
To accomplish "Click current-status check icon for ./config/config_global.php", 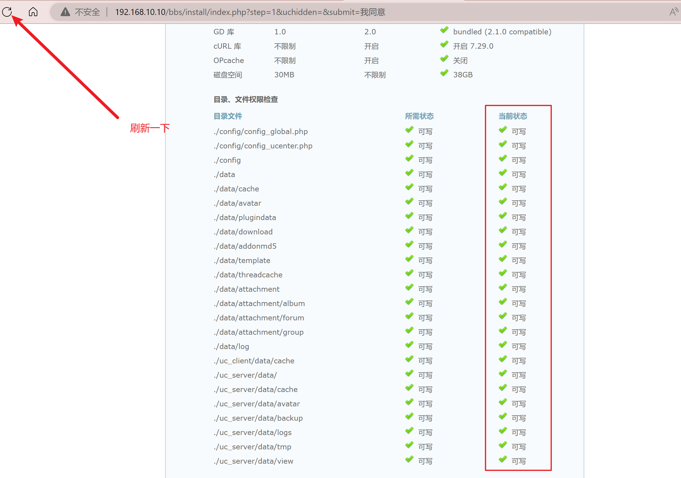I will click(503, 130).
